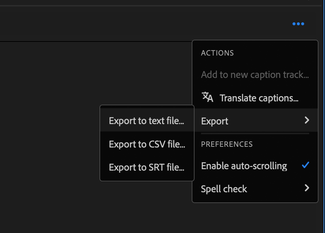Choose Export to SRT file
The image size is (325, 233).
point(147,167)
